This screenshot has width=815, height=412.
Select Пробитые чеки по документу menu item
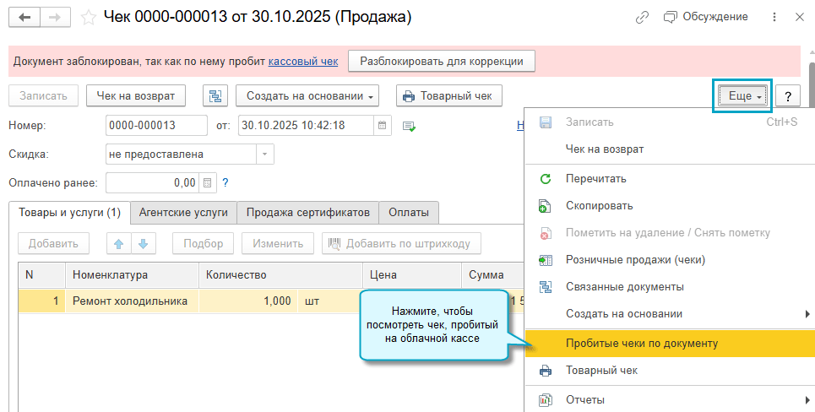[641, 344]
